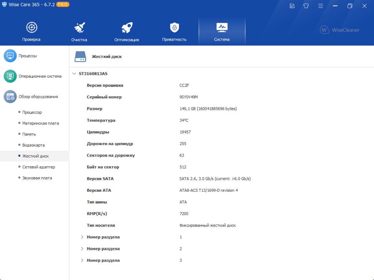The height and width of the screenshot is (280, 374).
Task: Open Процессы in the sidebar
Action: tap(28, 56)
